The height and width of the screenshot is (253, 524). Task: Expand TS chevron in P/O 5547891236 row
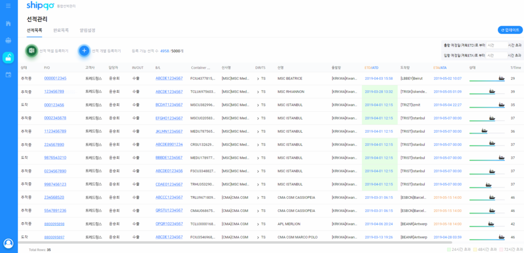click(258, 211)
